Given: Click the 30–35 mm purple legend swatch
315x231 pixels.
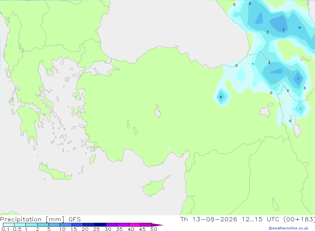Looking at the screenshot, I should [112, 225].
